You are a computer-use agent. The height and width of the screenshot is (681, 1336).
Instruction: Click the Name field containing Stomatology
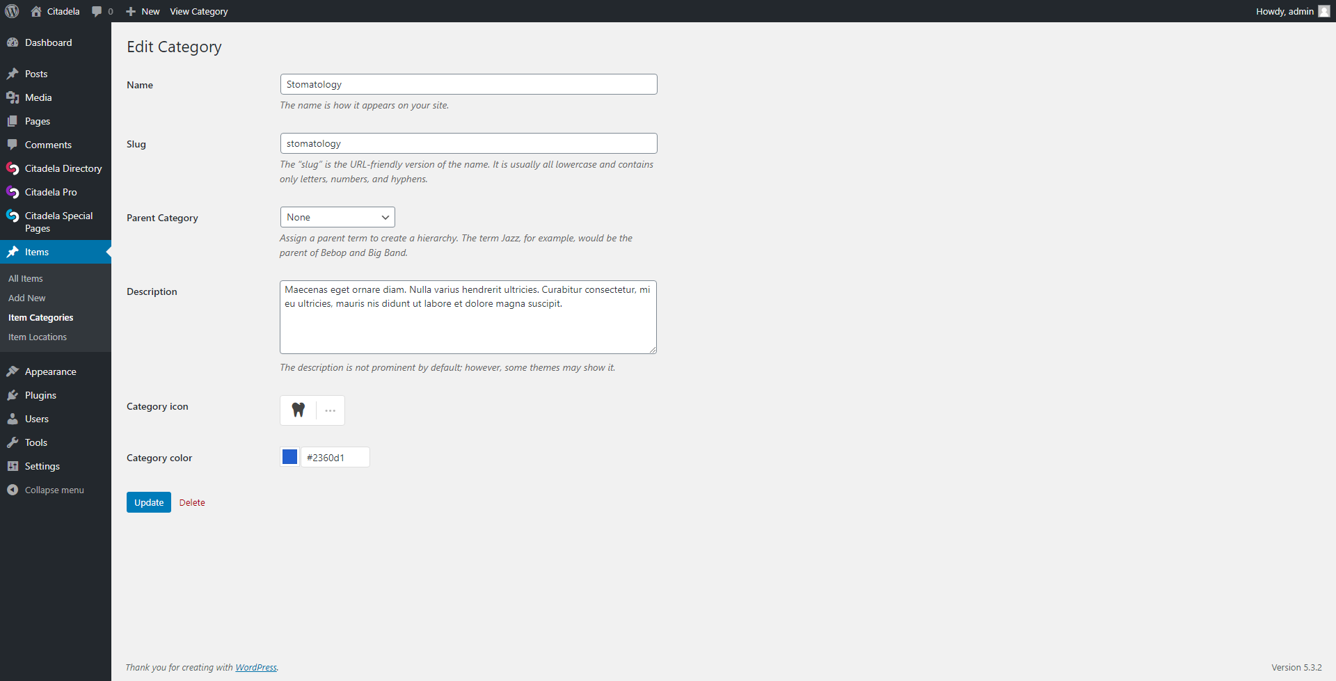click(468, 84)
